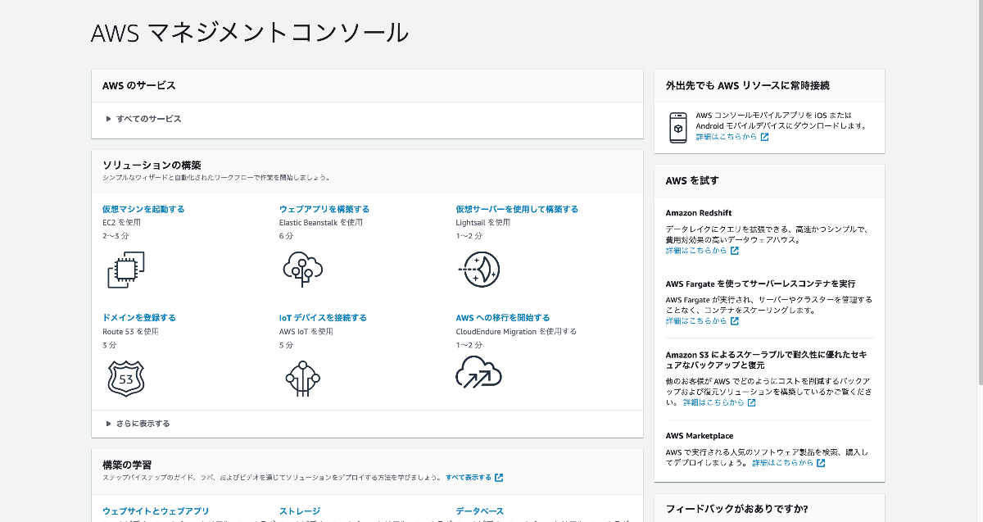Open 仮想マシンを起動する link
The width and height of the screenshot is (983, 522).
tap(143, 209)
